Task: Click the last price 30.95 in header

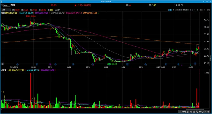Action: click(54, 5)
